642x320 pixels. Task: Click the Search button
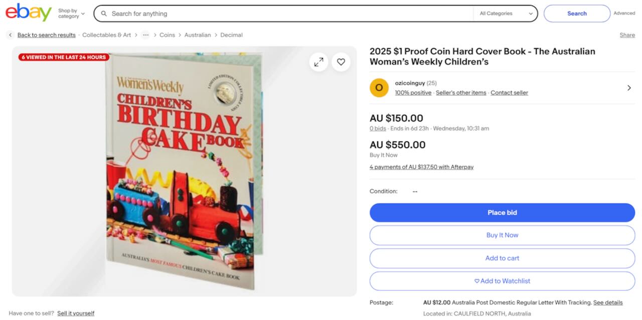point(577,14)
